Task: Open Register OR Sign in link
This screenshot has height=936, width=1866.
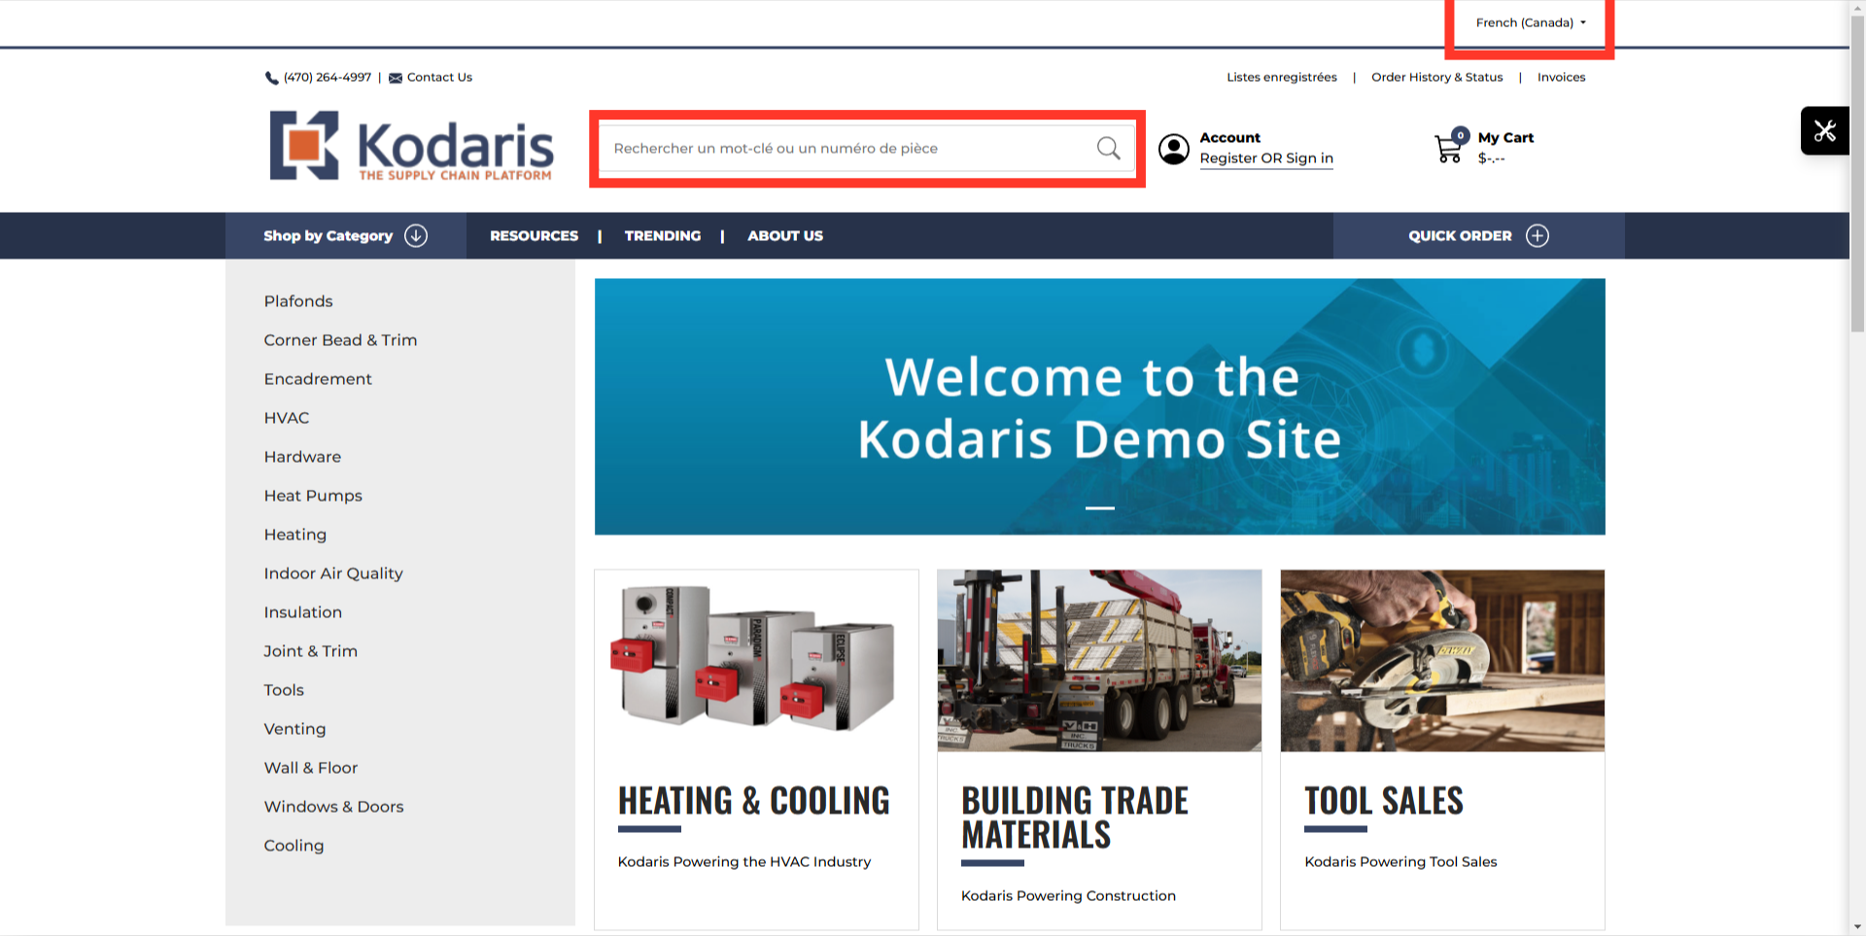Action: click(1266, 158)
